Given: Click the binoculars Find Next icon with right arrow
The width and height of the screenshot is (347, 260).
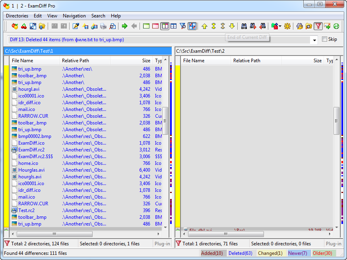Looking at the screenshot, I should click(x=253, y=26).
